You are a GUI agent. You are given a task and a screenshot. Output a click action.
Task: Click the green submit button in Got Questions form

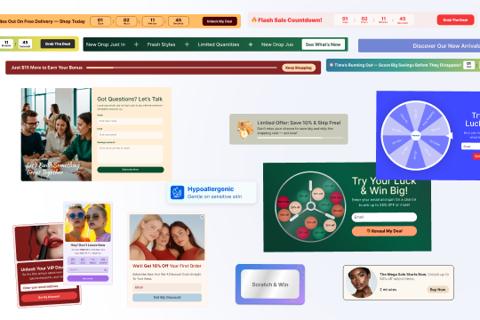pyautogui.click(x=131, y=170)
